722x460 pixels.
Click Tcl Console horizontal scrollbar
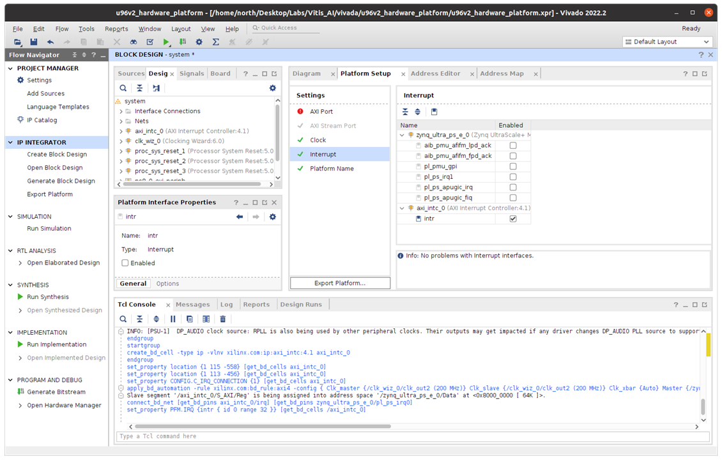tap(263, 426)
